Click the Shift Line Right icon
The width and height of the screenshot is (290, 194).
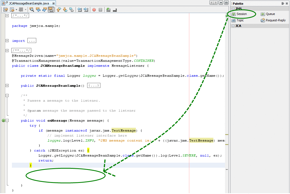point(86,10)
